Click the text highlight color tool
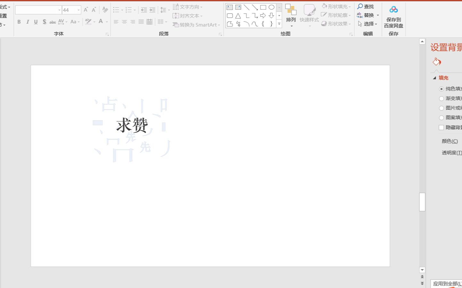Image resolution: width=462 pixels, height=288 pixels. 88,22
